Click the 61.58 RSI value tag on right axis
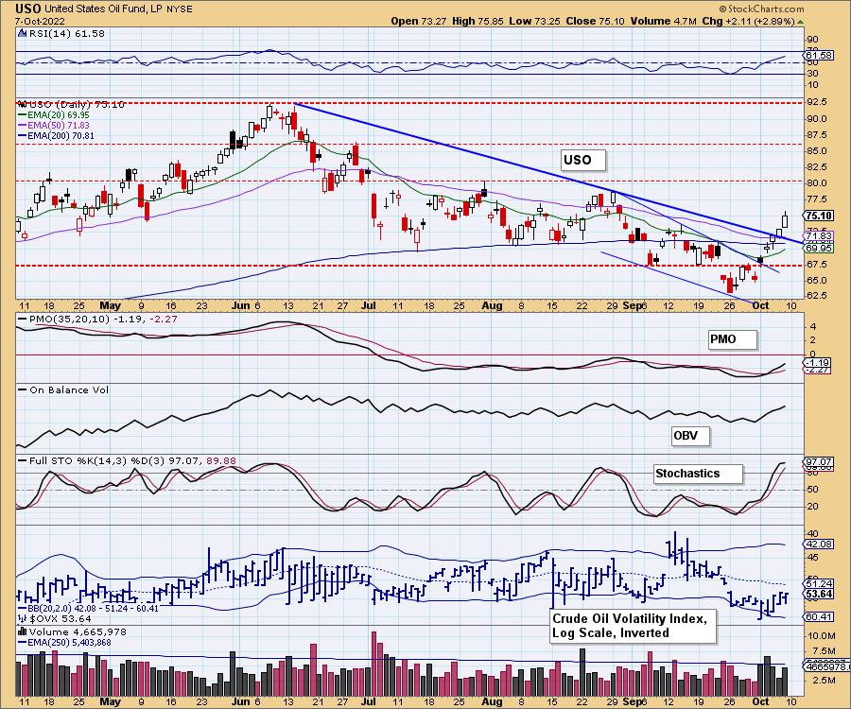 (x=819, y=56)
